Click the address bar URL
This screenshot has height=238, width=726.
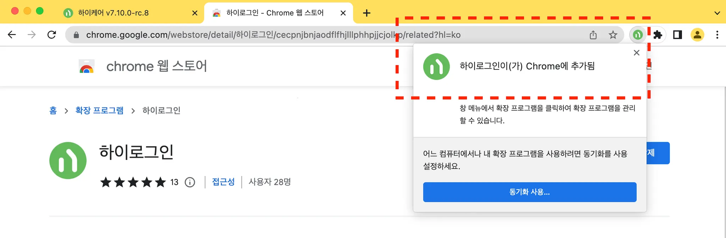coord(273,35)
